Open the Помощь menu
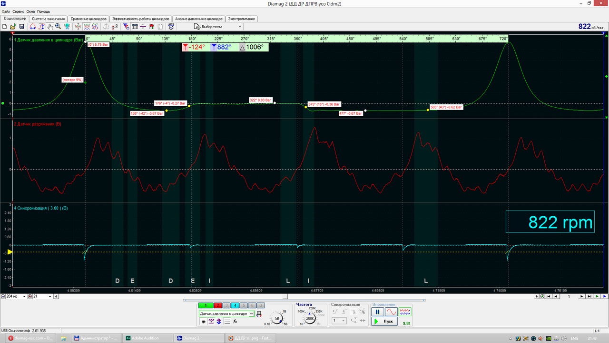 [x=43, y=11]
